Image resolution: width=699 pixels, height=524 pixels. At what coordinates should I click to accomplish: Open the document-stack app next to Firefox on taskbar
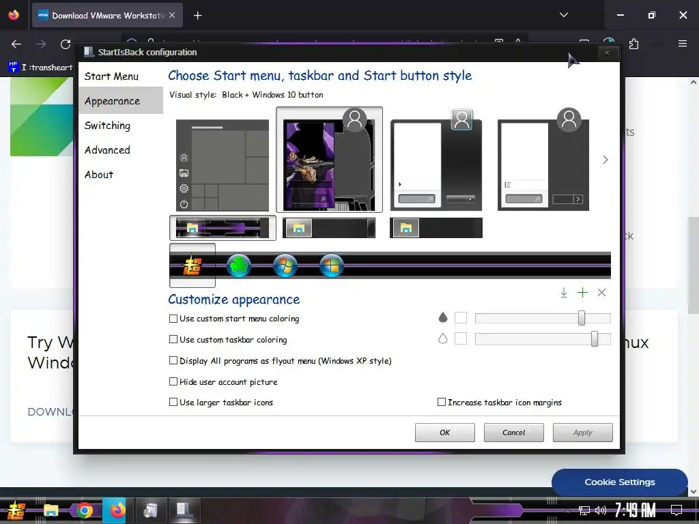click(x=151, y=510)
